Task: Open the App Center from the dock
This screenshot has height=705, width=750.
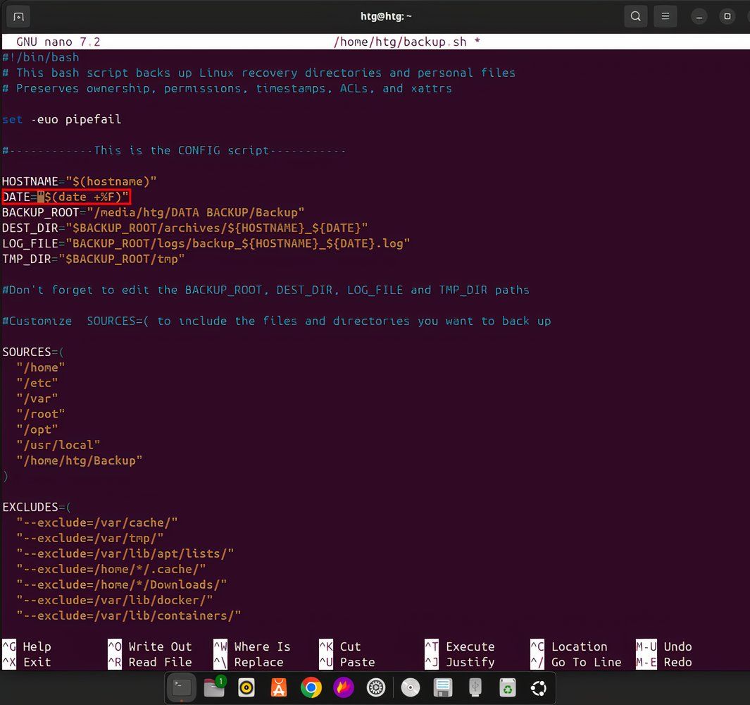Action: pyautogui.click(x=278, y=687)
